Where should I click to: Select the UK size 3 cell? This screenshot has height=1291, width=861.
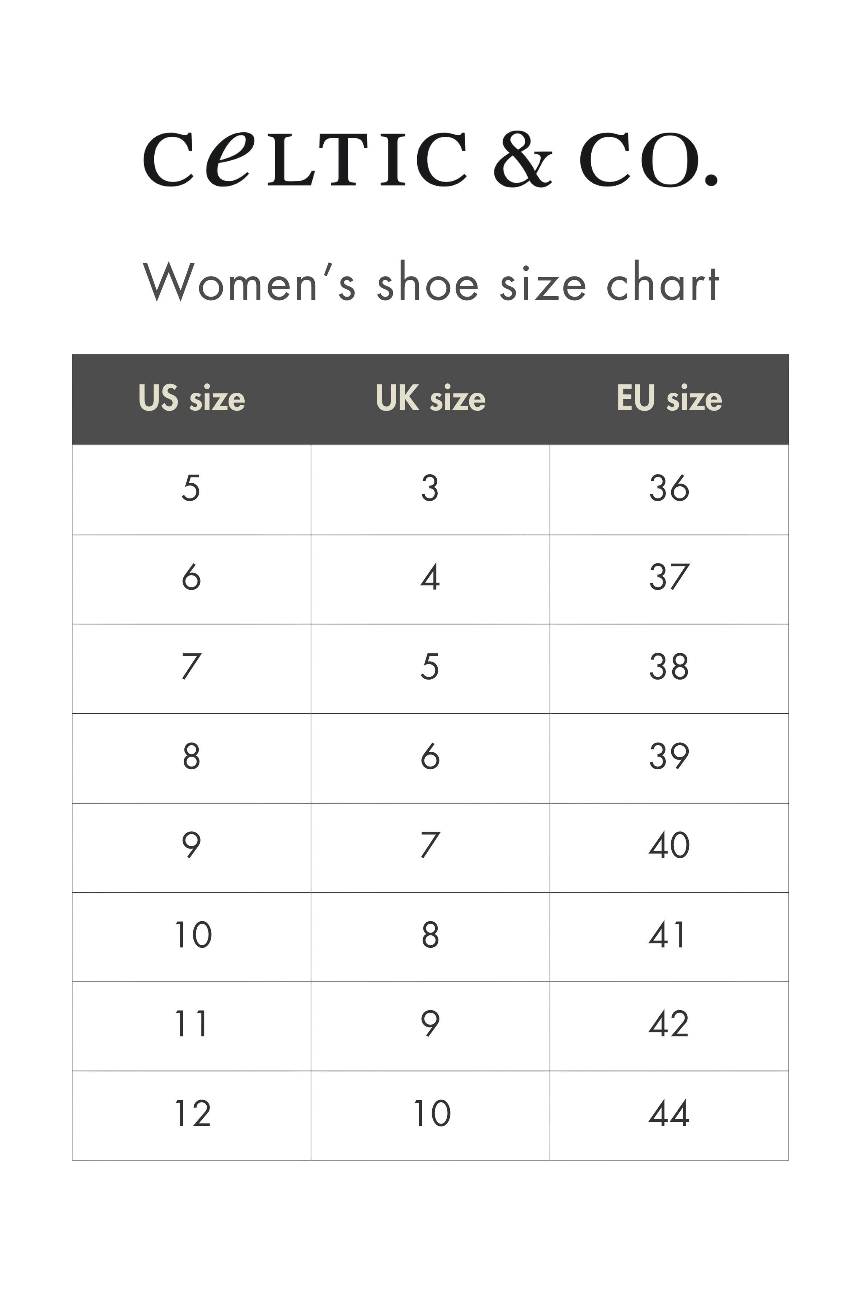pyautogui.click(x=430, y=488)
